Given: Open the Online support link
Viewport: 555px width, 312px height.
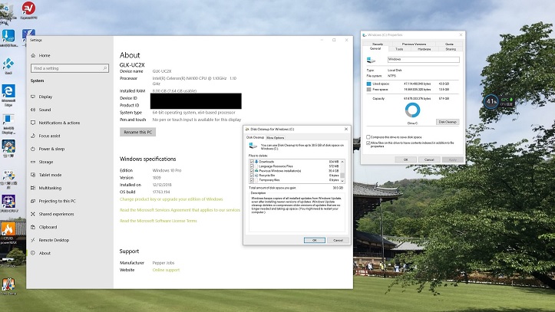Looking at the screenshot, I should tap(166, 270).
